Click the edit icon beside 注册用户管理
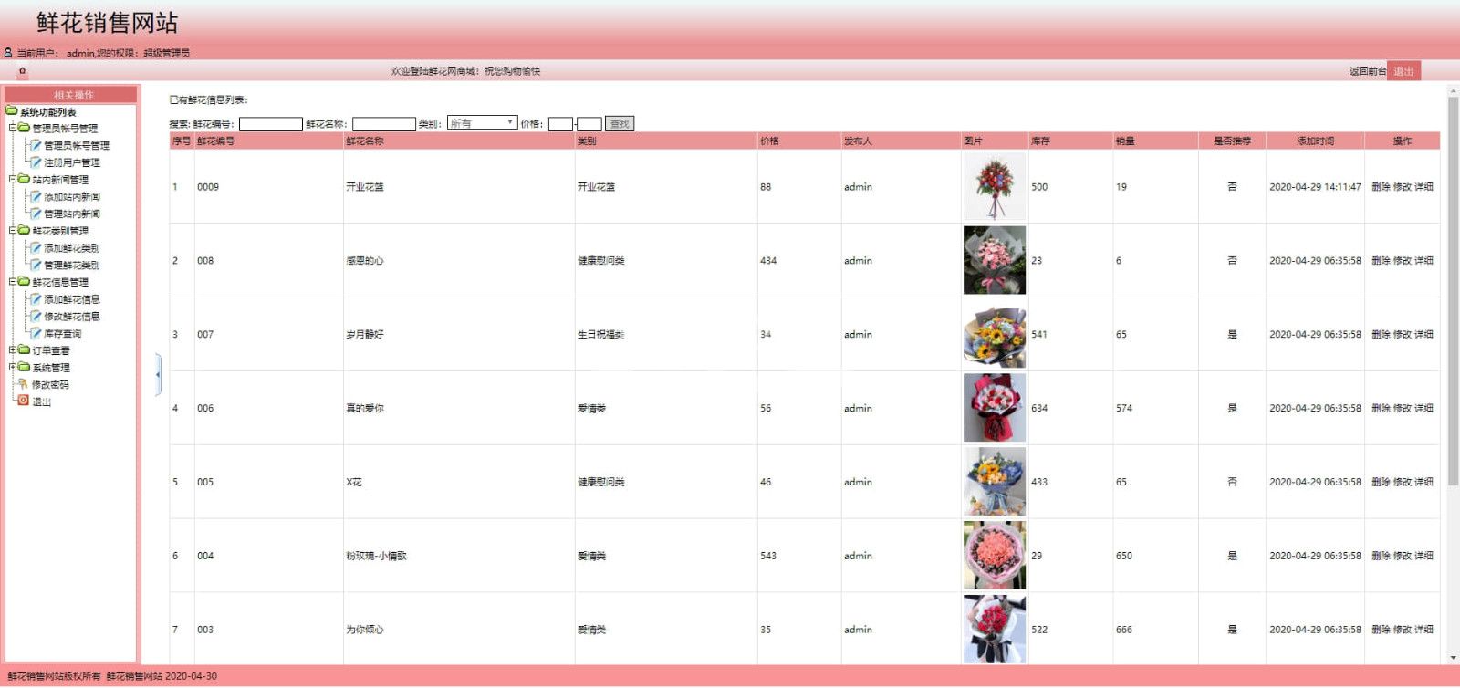This screenshot has width=1460, height=688. (36, 162)
